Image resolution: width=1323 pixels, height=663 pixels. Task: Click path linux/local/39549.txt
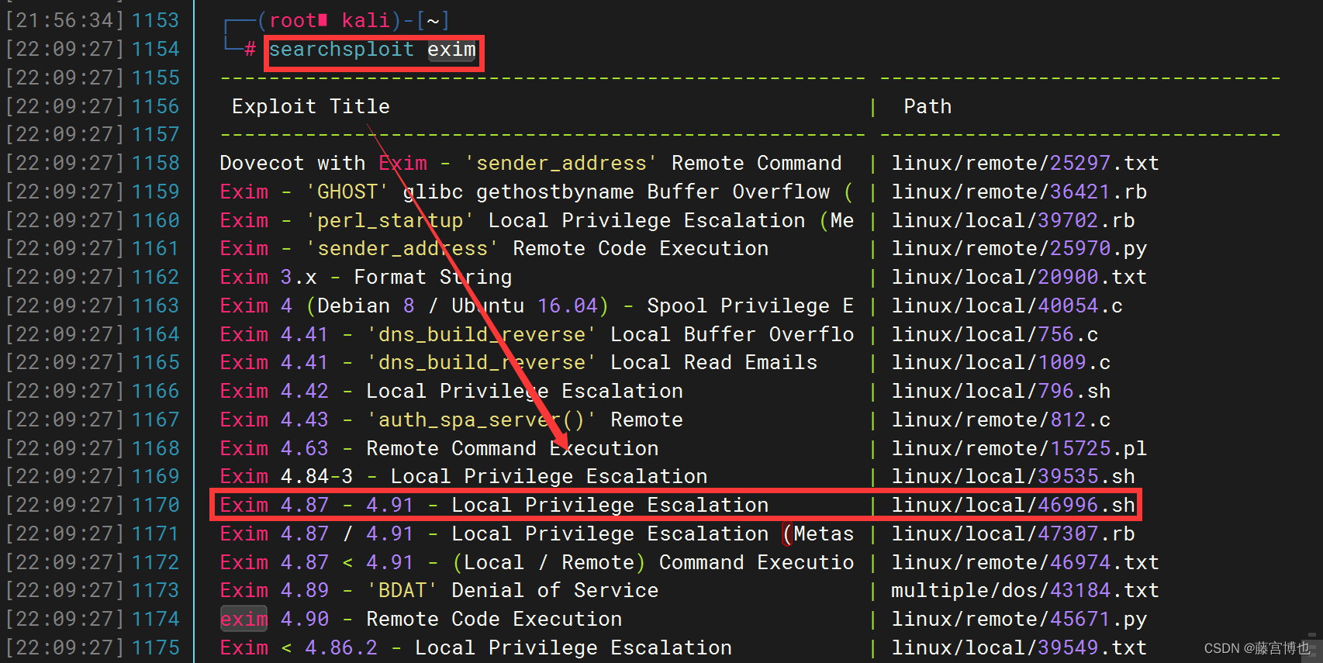pyautogui.click(x=1018, y=647)
